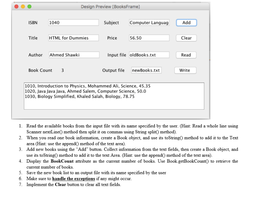Viewport: 254px width, 197px height.
Task: Click Read to load oldBooks.txt
Action: tap(186, 55)
